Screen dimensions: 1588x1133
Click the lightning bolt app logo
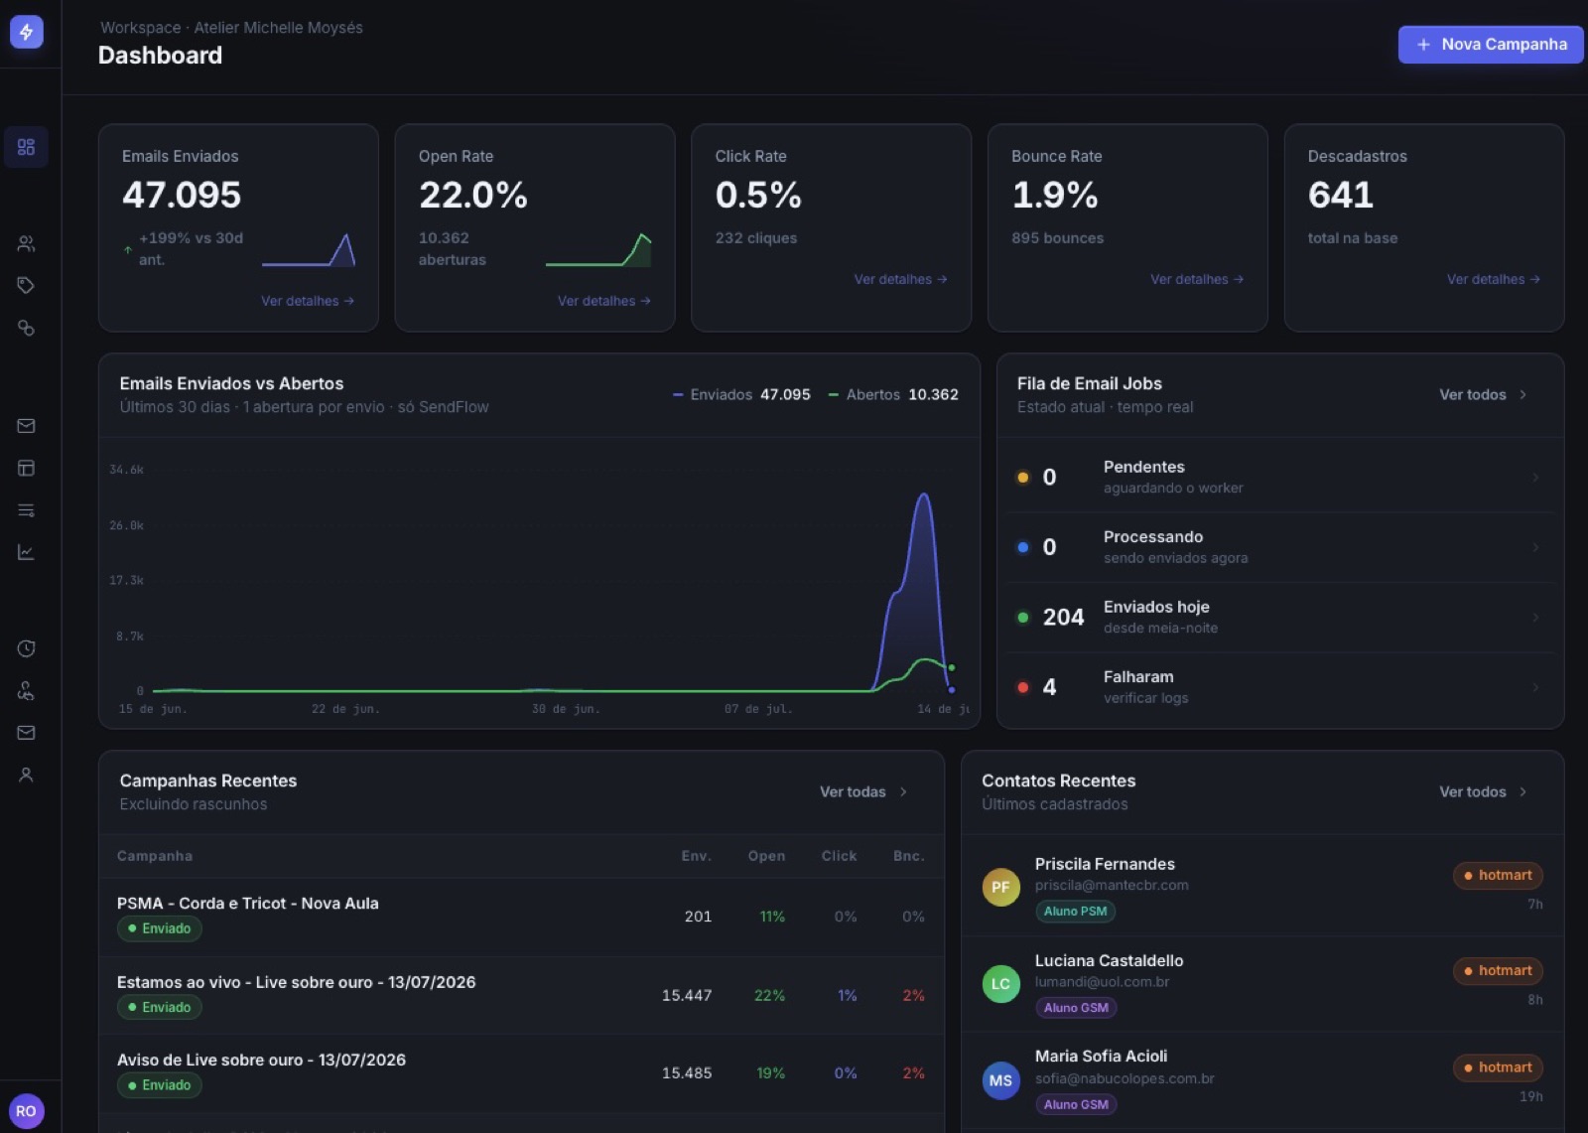tap(26, 32)
